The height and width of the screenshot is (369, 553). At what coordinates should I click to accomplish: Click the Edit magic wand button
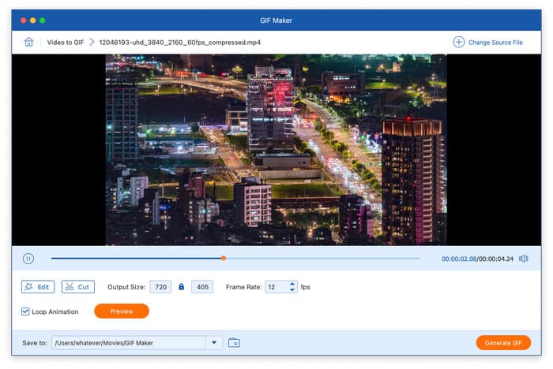coord(38,287)
